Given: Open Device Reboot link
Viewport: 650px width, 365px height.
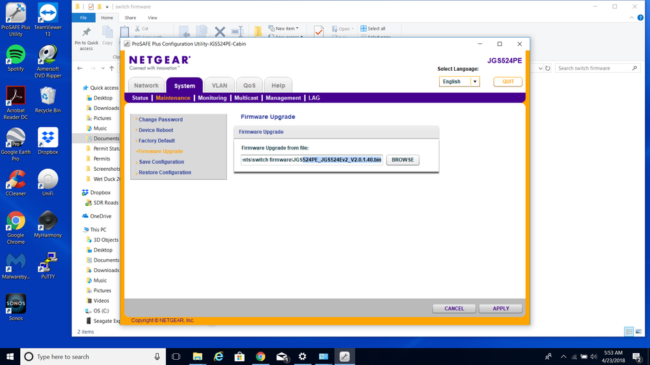Looking at the screenshot, I should click(x=156, y=130).
